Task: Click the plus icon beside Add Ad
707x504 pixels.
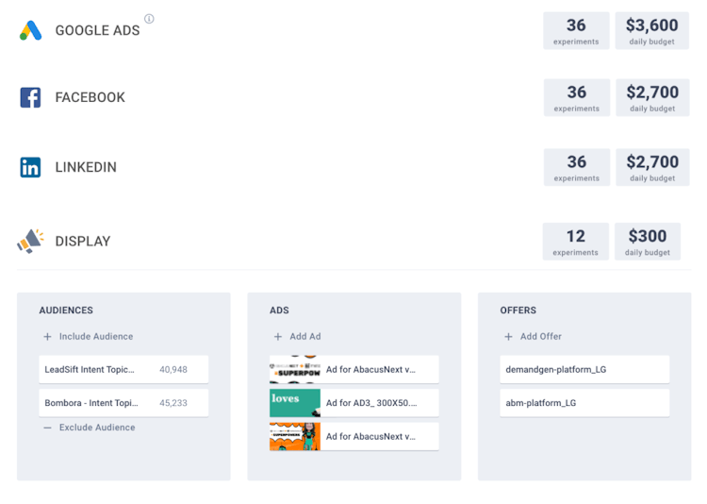Action: click(x=278, y=337)
